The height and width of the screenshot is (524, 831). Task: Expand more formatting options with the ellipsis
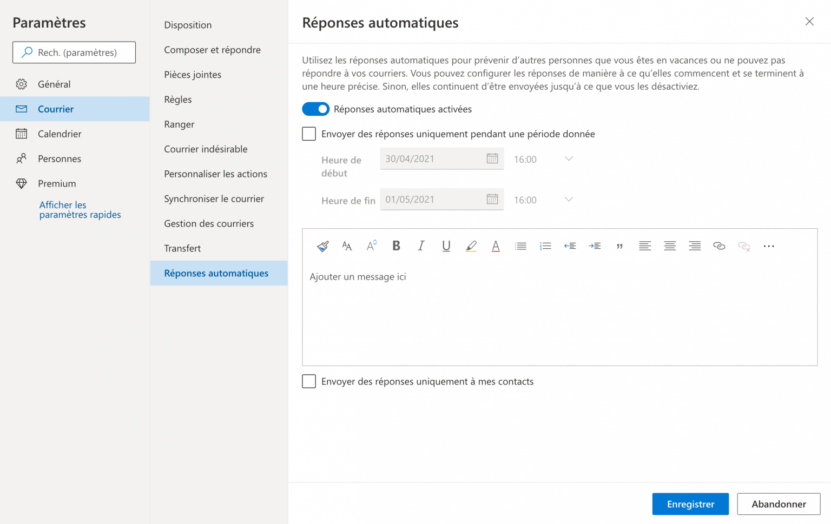coord(769,246)
